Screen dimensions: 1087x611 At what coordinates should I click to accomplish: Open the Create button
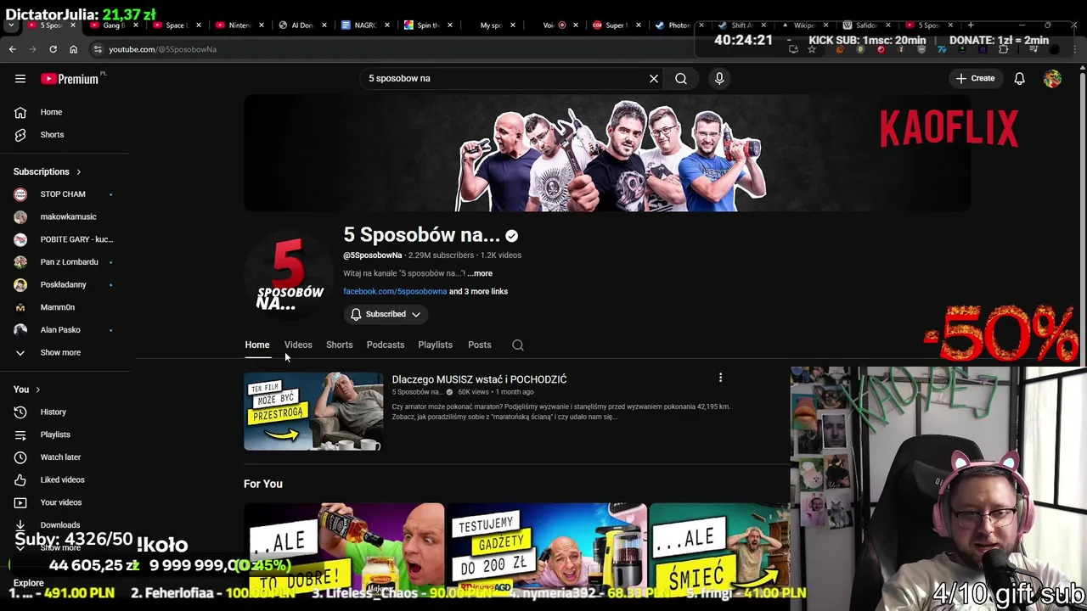click(x=975, y=78)
